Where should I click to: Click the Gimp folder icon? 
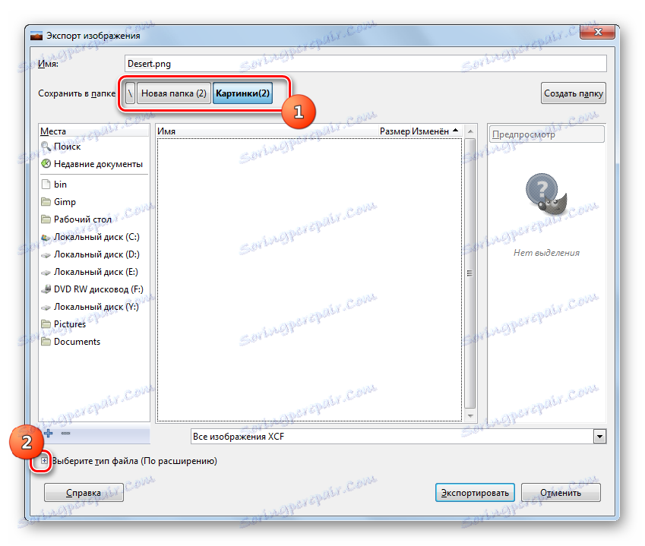(x=46, y=202)
